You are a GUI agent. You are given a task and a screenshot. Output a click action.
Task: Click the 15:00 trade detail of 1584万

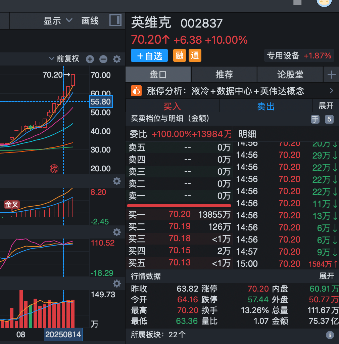coord(287,264)
